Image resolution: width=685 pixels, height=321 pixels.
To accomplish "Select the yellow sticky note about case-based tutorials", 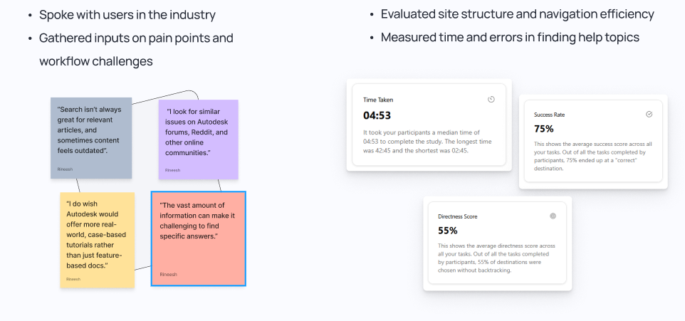I will tap(98, 240).
